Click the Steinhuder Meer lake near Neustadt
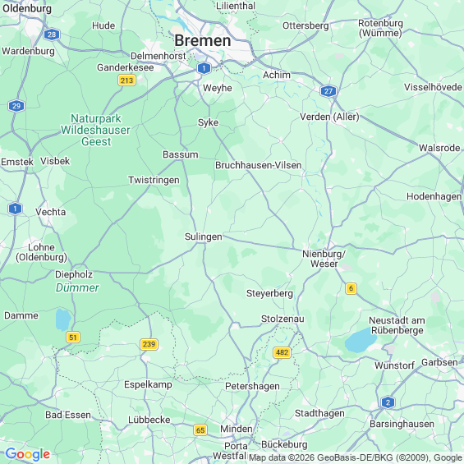The width and height of the screenshot is (464, 464). pos(361,341)
